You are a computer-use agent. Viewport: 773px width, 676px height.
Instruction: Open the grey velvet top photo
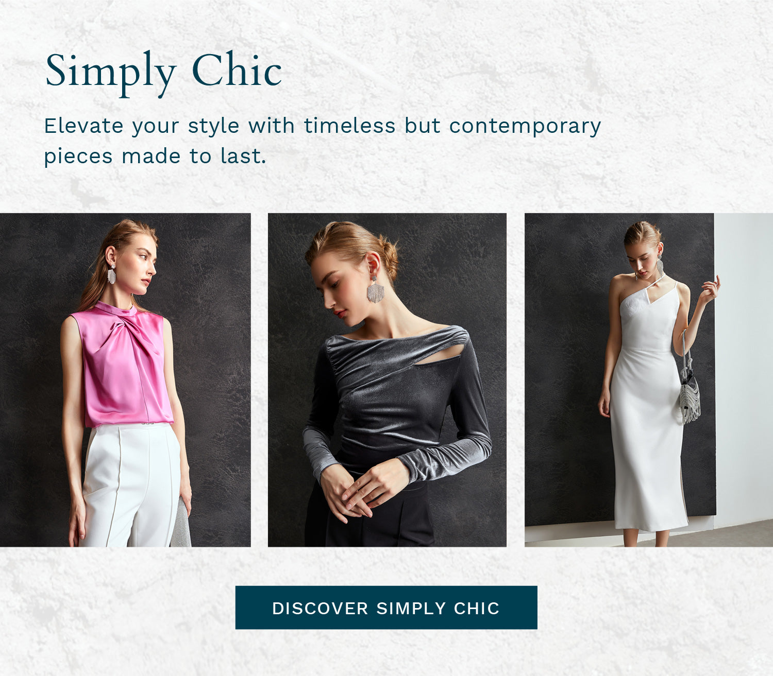pyautogui.click(x=387, y=380)
